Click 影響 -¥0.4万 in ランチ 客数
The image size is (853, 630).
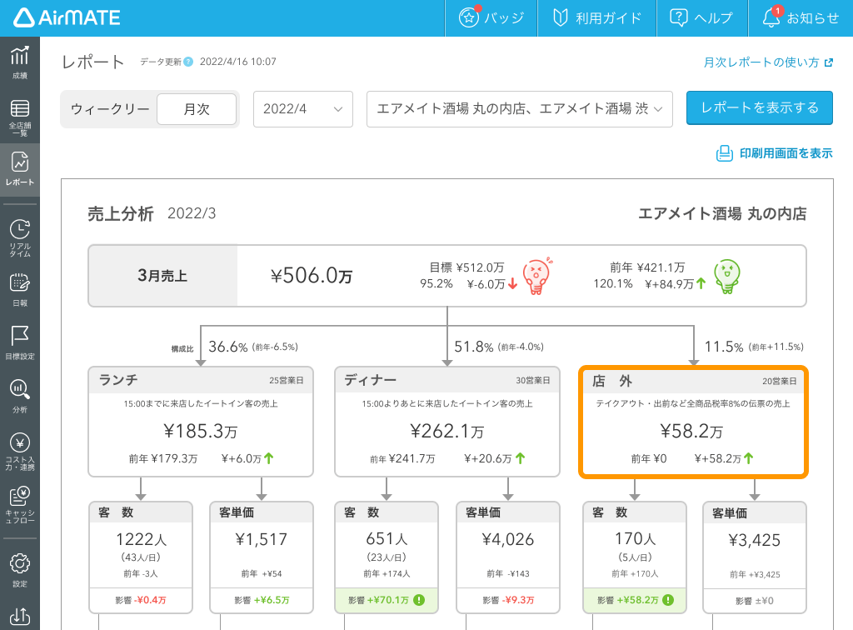pos(141,600)
